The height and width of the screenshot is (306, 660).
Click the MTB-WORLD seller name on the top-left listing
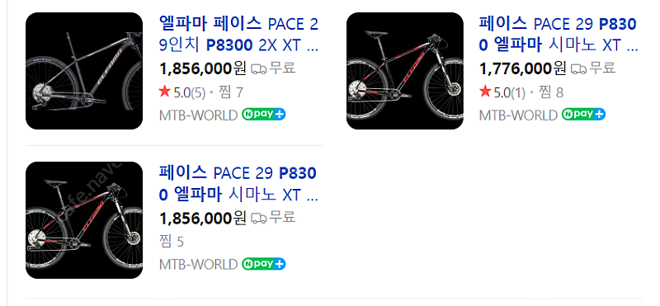[199, 115]
